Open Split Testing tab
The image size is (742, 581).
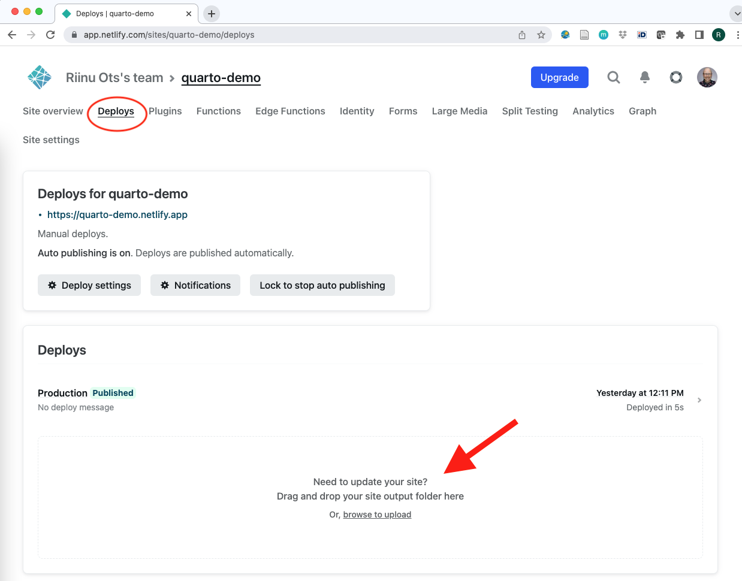(x=530, y=111)
